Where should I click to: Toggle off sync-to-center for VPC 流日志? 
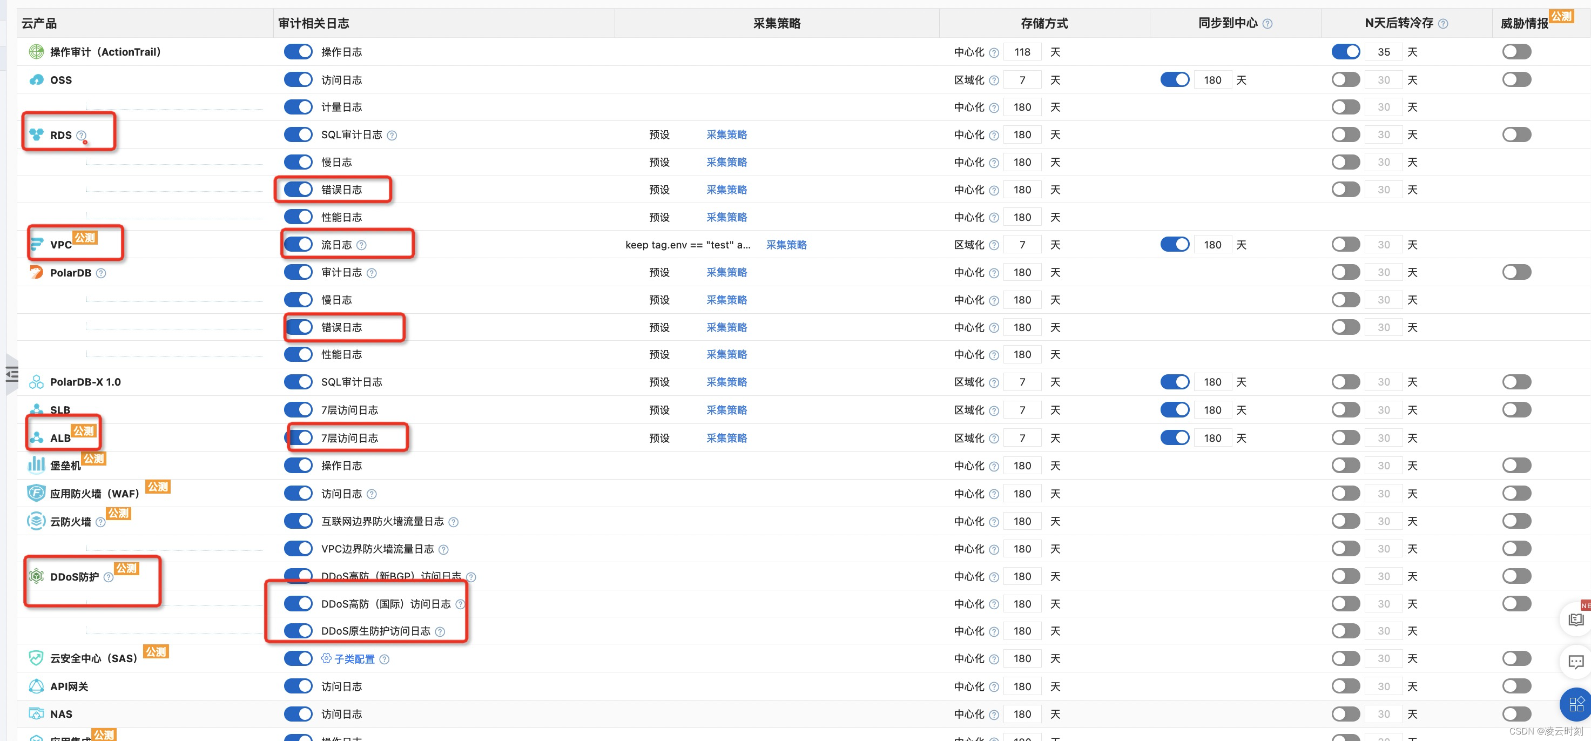click(1175, 245)
